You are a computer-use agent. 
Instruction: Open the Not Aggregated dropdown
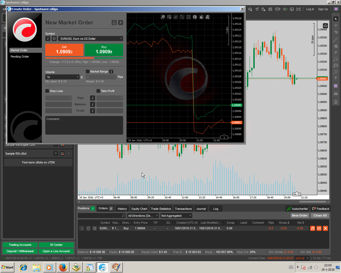click(176, 216)
